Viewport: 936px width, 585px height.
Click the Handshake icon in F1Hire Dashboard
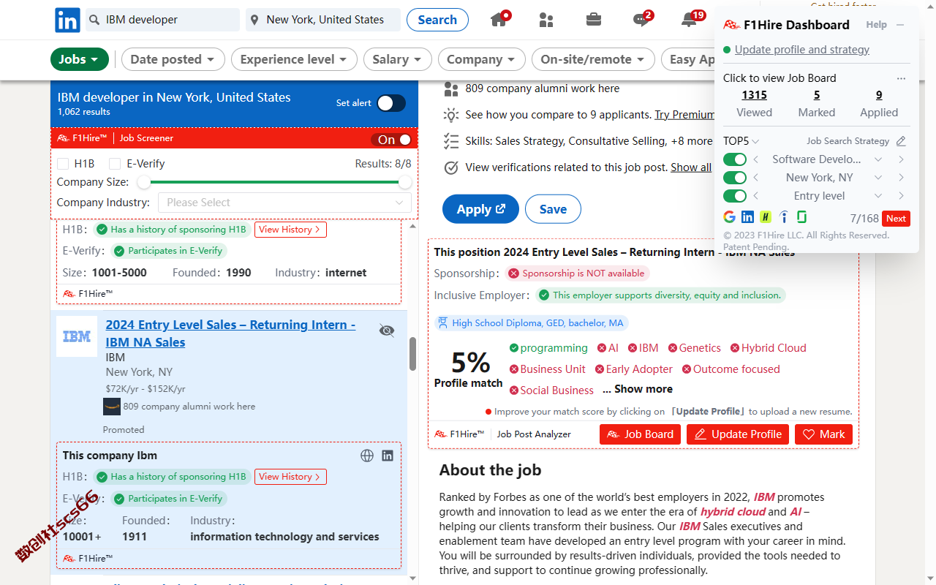pyautogui.click(x=766, y=217)
